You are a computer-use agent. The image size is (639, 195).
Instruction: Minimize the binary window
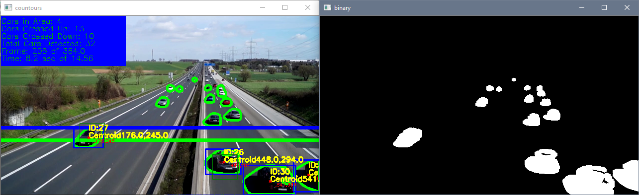coord(581,8)
